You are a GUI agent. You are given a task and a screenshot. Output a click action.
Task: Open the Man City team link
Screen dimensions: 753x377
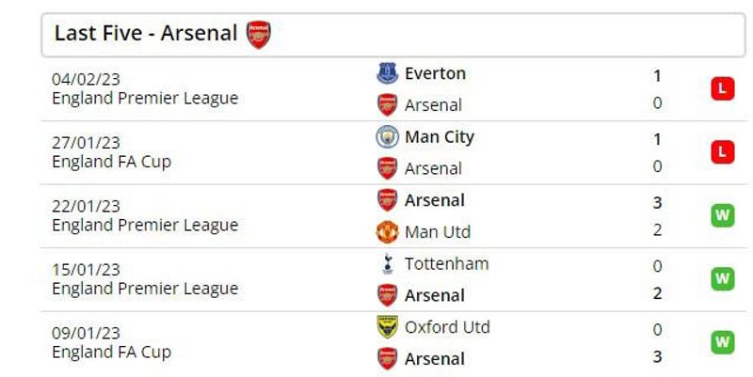[440, 137]
